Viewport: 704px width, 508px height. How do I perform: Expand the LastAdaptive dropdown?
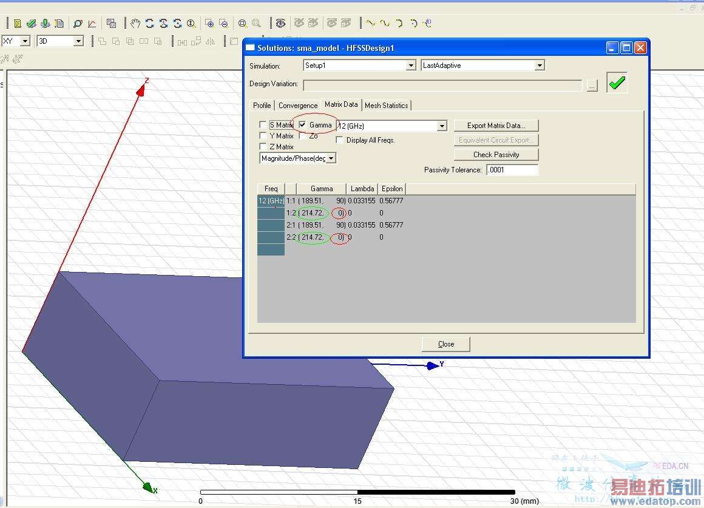pos(540,66)
